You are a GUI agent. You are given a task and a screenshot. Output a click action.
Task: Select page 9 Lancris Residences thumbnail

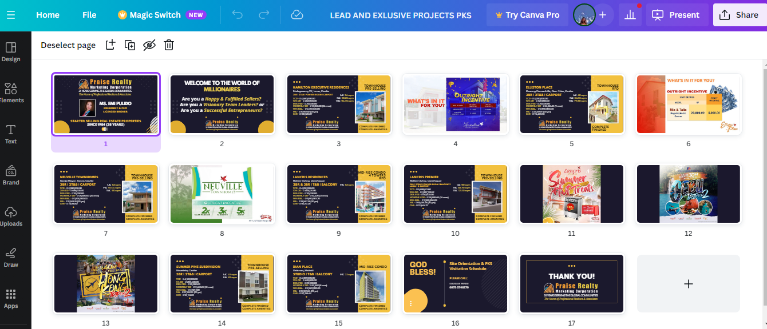[339, 194]
